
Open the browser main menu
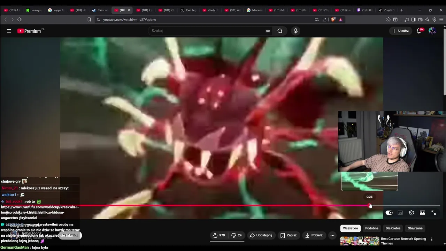coord(441,20)
